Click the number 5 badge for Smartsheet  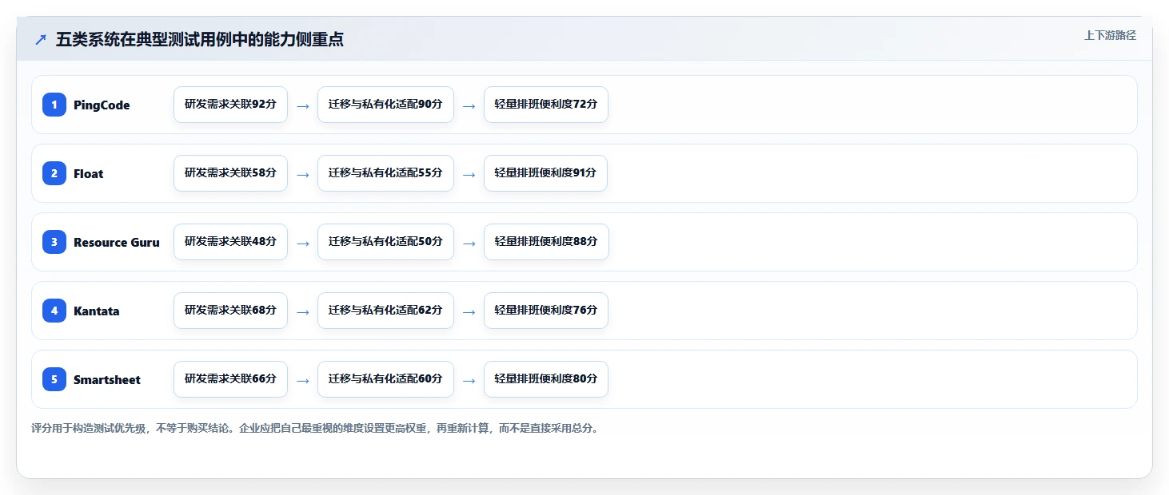pos(54,379)
